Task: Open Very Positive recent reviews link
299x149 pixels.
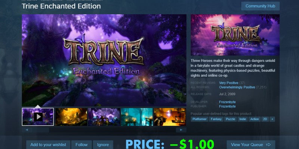Action: click(229, 83)
